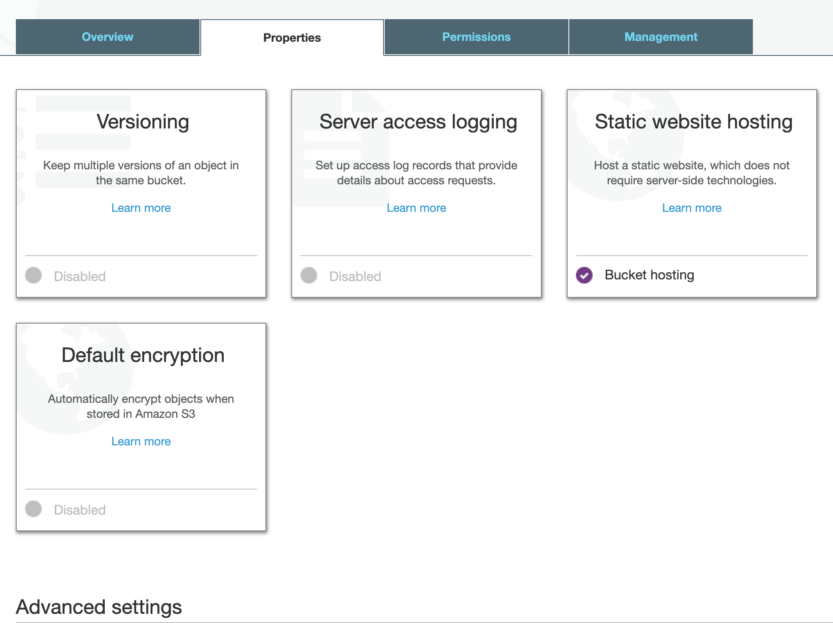
Task: Switch to the Overview tab
Action: click(x=108, y=37)
